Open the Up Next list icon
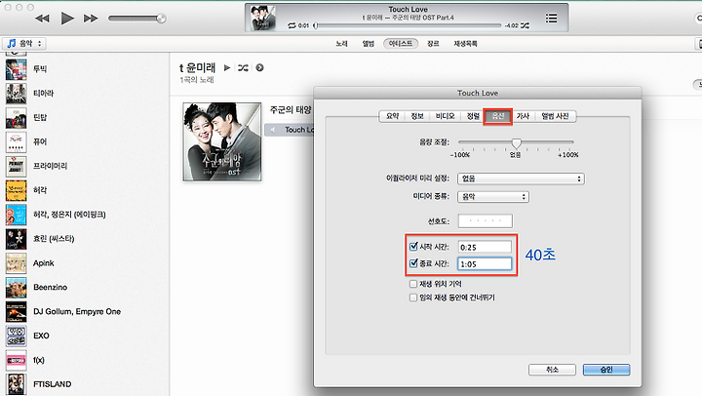The height and width of the screenshot is (396, 702). point(551,18)
